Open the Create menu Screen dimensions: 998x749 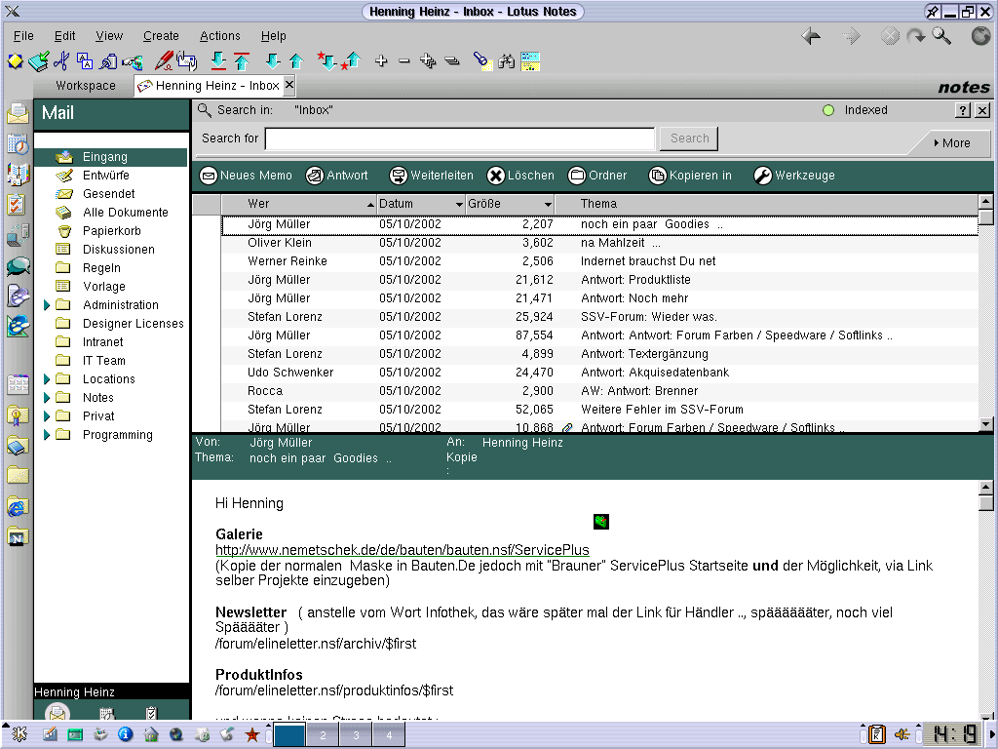point(161,36)
